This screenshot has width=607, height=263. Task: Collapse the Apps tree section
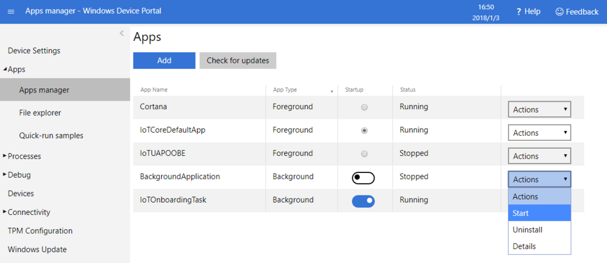(x=5, y=70)
